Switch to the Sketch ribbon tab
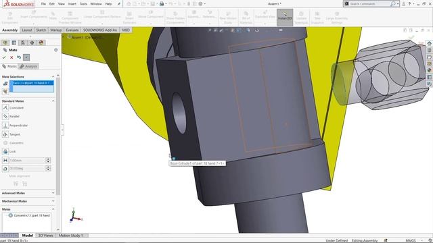 (41, 30)
